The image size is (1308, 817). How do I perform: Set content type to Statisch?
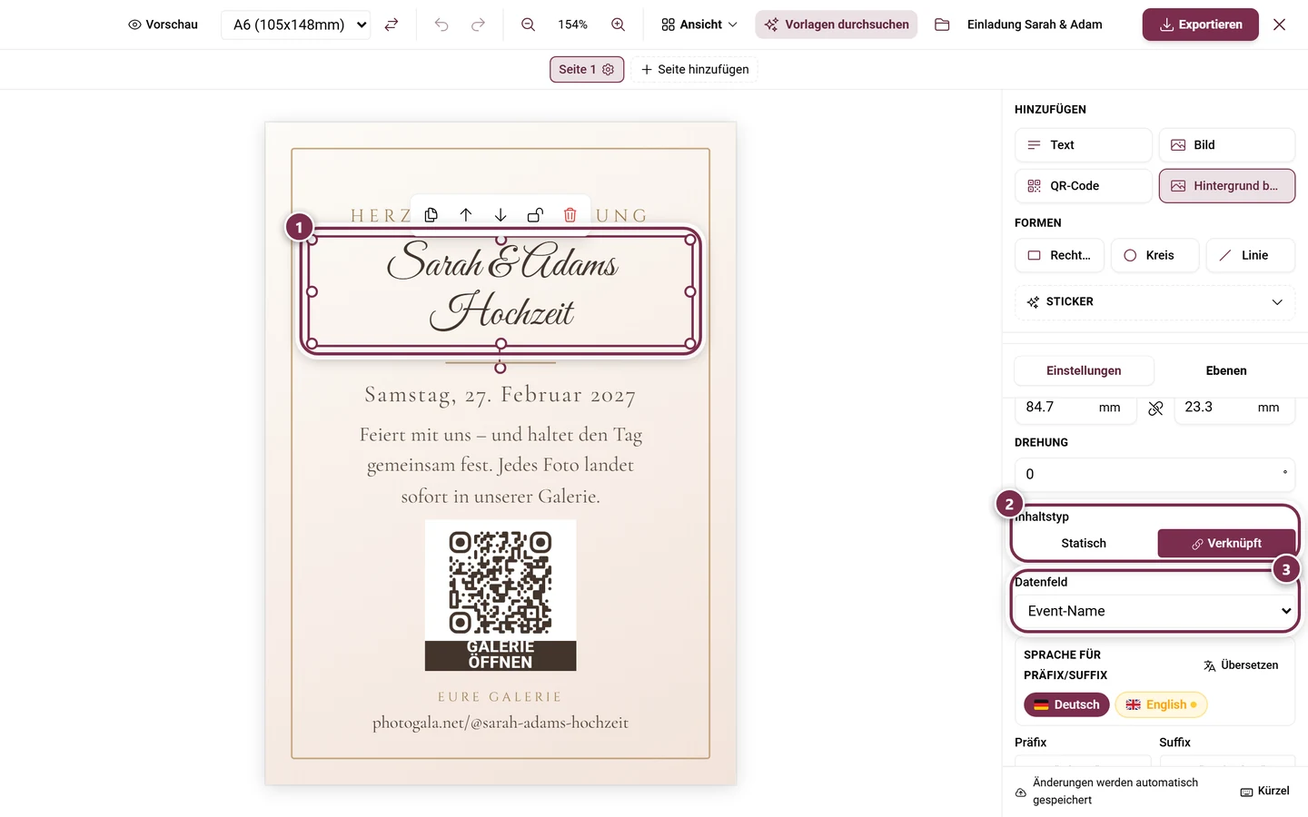click(x=1084, y=543)
